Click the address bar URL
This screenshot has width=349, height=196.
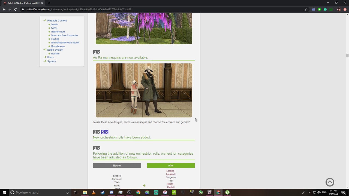(79, 10)
